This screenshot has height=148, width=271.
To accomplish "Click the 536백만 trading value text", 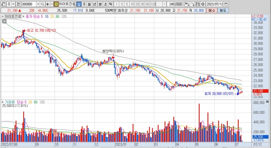I will (110, 10).
